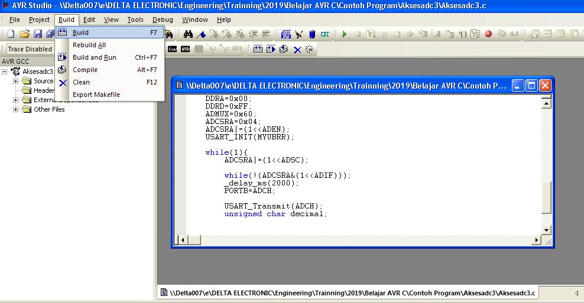Collapse the Aksesadc3 project tree node
The height and width of the screenshot is (303, 584).
click(x=5, y=71)
